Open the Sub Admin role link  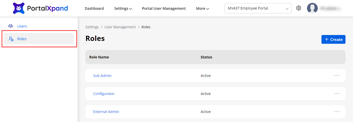pos(102,76)
